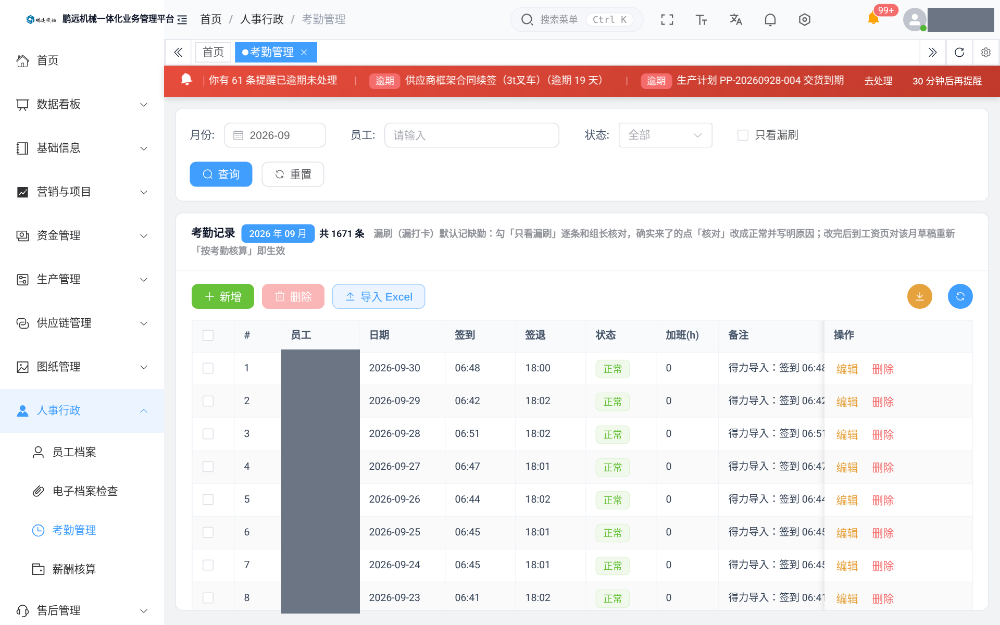Image resolution: width=1000 pixels, height=625 pixels.
Task: Refresh current tab page icon
Action: click(959, 52)
